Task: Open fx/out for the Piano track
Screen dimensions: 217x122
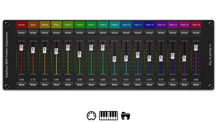Action: point(56,33)
